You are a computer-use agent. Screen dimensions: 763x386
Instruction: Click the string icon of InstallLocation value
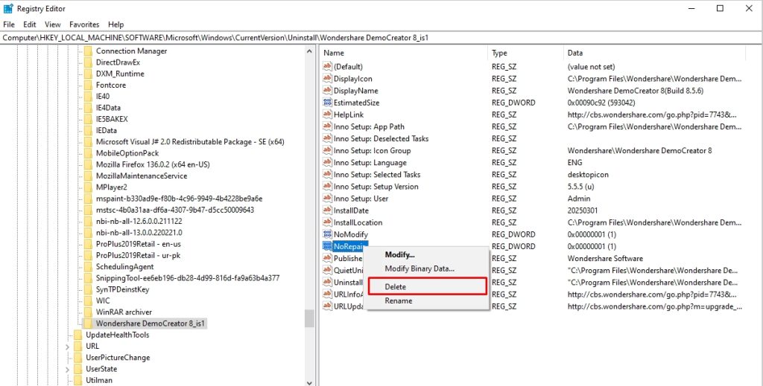click(328, 222)
